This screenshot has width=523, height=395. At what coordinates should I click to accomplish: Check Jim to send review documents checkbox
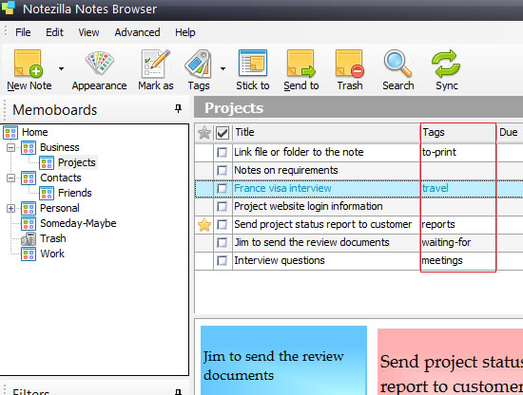point(222,242)
